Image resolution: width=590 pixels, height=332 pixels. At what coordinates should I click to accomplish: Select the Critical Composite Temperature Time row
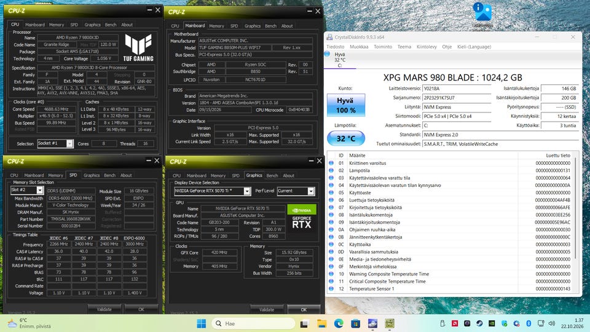[x=452, y=281]
